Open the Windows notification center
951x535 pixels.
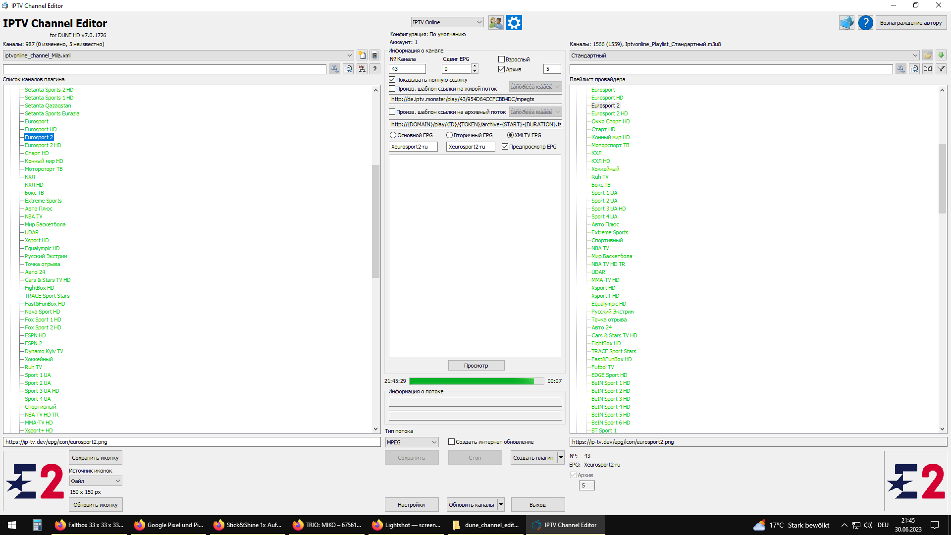(935, 525)
